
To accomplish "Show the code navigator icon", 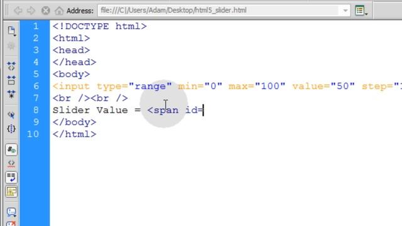I will pos(11,46).
